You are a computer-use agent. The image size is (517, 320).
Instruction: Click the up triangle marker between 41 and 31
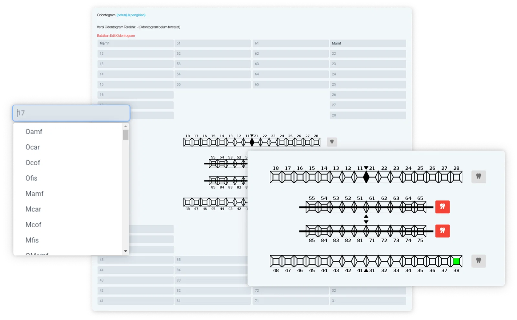coord(366,270)
